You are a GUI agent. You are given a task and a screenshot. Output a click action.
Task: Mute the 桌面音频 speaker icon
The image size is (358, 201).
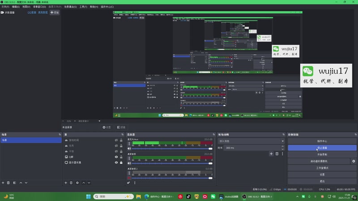point(129,163)
